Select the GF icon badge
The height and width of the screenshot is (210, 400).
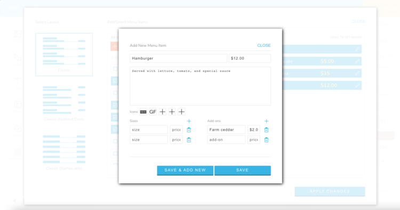(153, 112)
